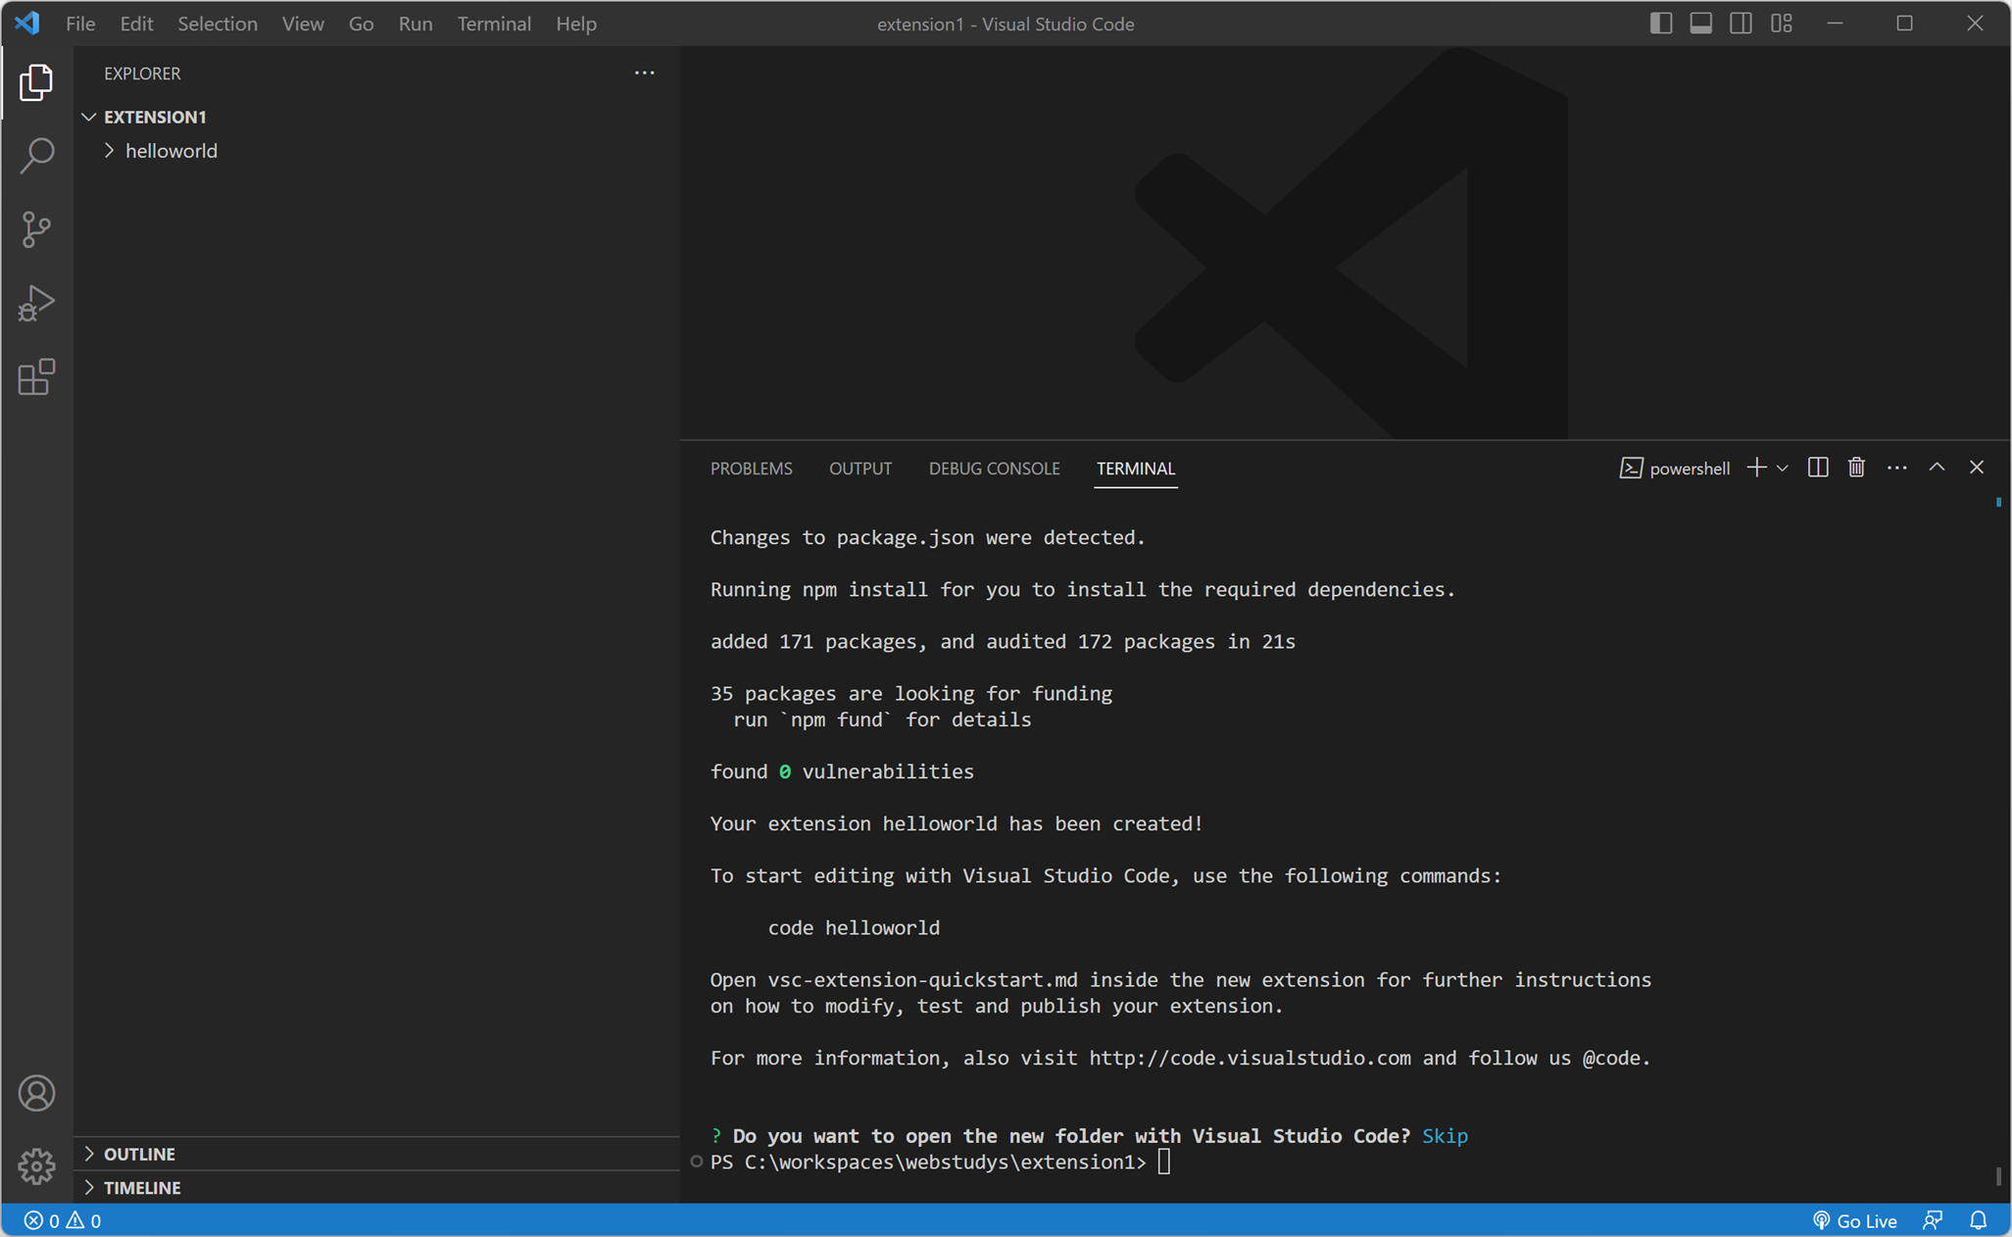Open Manage gear settings icon

pos(36,1165)
